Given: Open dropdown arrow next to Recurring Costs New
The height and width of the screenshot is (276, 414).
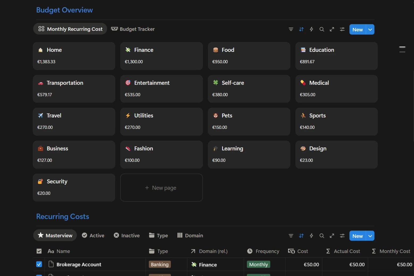Looking at the screenshot, I should click(370, 236).
